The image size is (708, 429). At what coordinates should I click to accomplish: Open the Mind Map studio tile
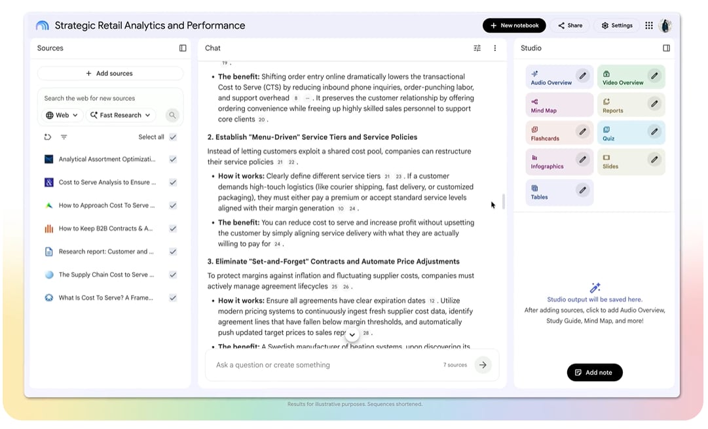click(559, 105)
